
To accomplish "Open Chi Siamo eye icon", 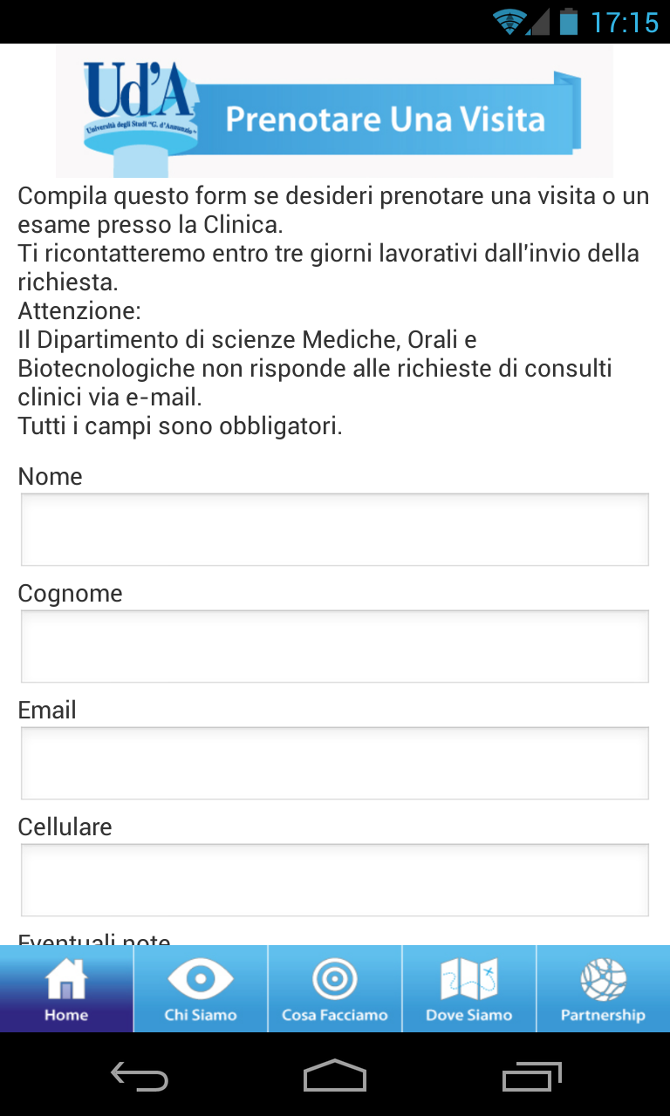I will [201, 978].
